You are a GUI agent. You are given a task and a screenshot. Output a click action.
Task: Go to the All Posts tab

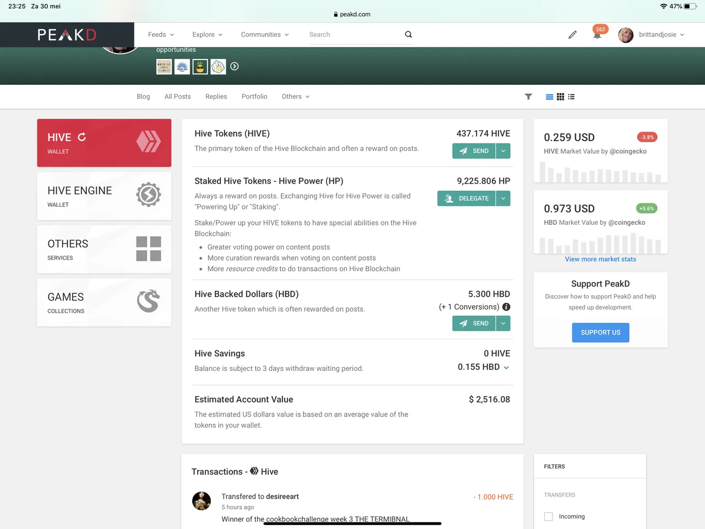177,96
